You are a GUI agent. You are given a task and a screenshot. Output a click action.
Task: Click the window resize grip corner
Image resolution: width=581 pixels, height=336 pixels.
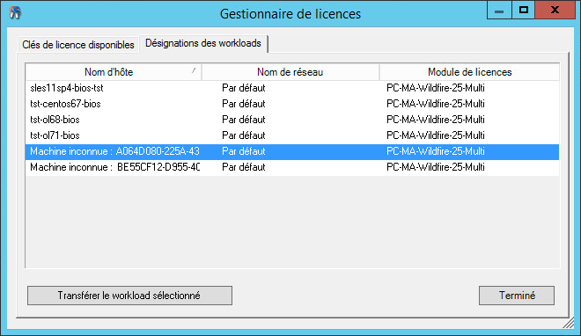569,324
